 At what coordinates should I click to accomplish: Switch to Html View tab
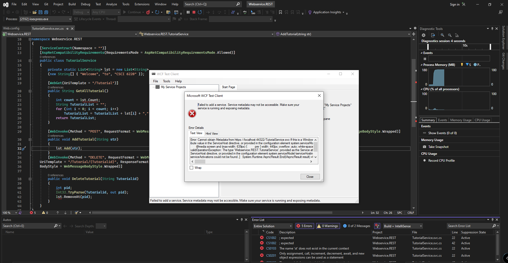click(212, 134)
